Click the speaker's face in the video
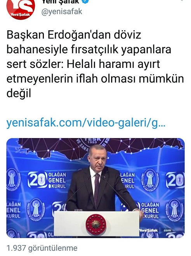191x256 pixels. point(99,157)
